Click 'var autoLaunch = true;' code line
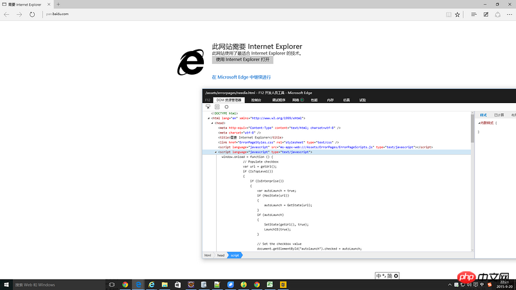This screenshot has height=290, width=516. click(277, 191)
